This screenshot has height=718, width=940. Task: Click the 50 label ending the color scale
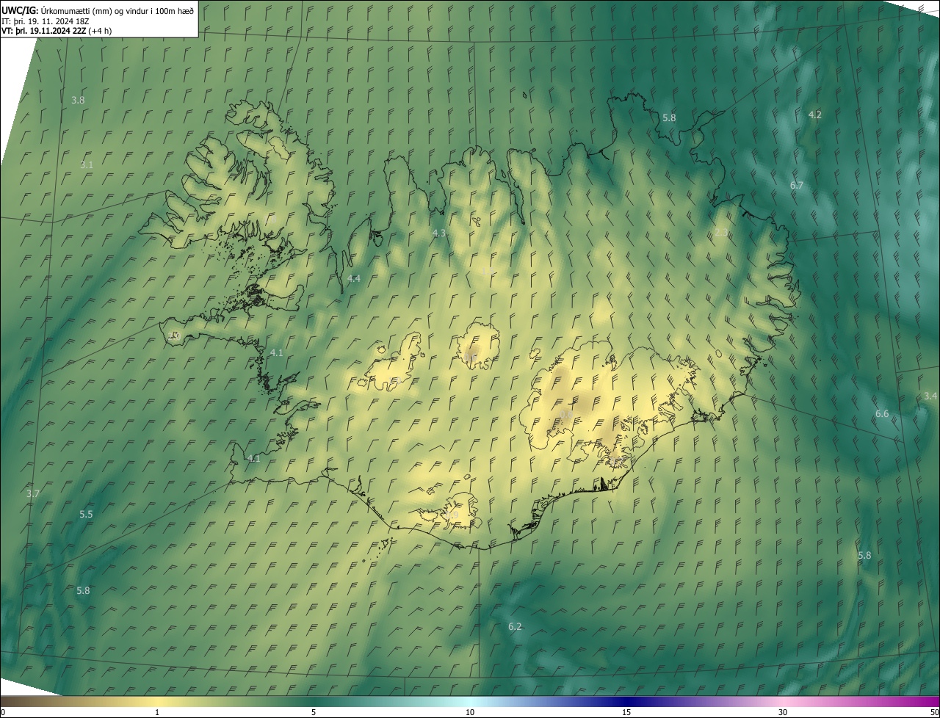[934, 712]
